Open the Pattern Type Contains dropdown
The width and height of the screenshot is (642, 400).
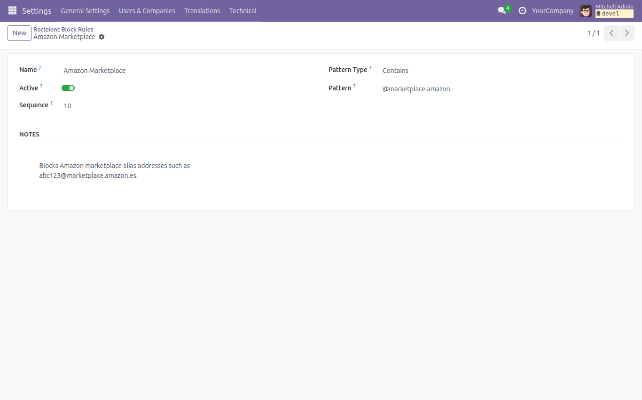502,71
